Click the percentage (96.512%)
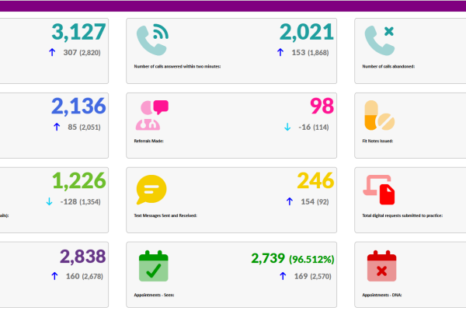The height and width of the screenshot is (311, 466). point(311,259)
